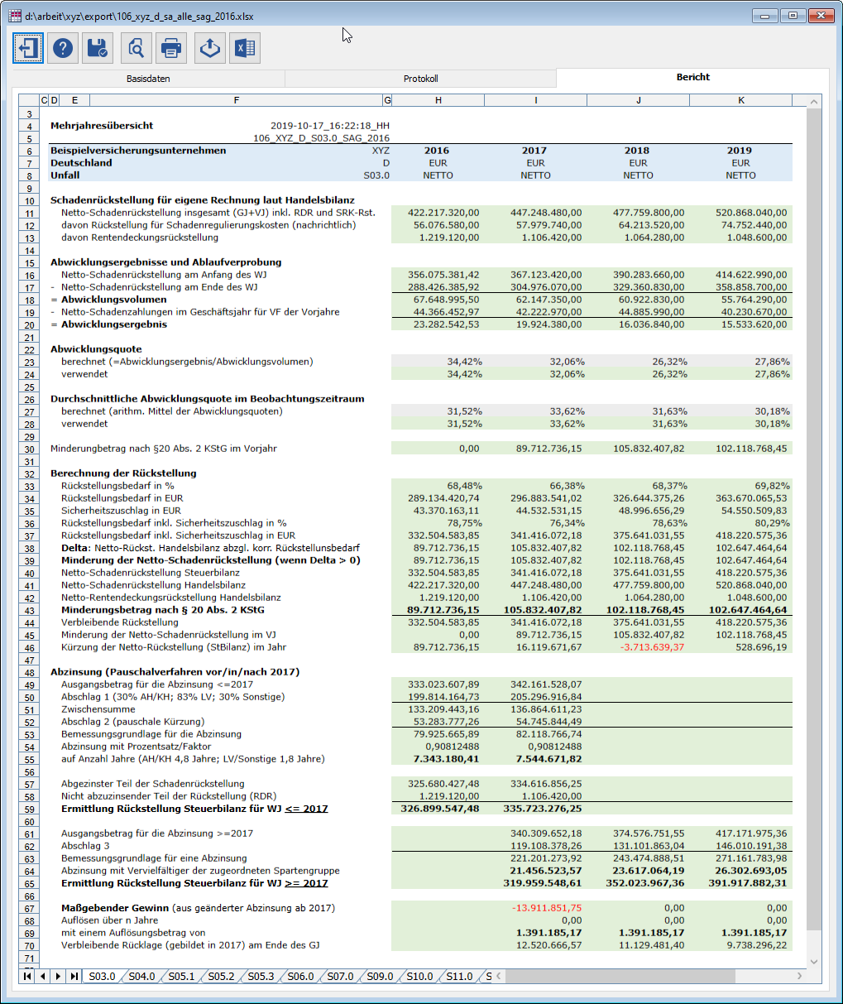Open sheet tab S04.0

click(141, 977)
